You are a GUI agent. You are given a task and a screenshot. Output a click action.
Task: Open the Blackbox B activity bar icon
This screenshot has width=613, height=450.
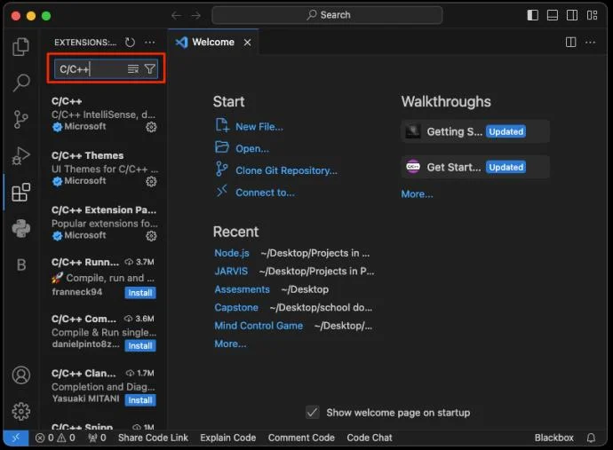click(21, 264)
